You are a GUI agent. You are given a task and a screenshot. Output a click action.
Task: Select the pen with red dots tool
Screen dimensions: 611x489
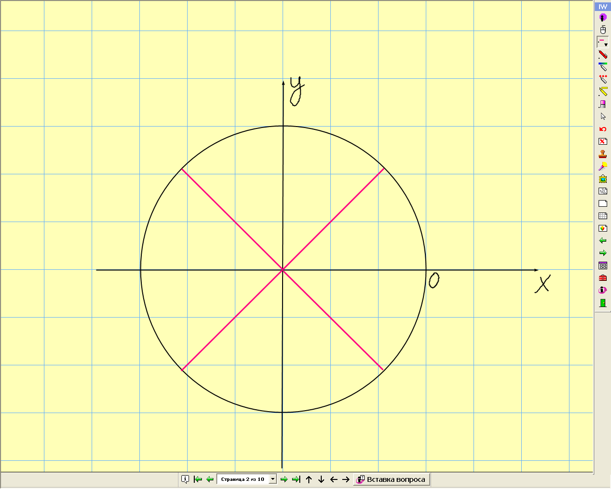pyautogui.click(x=603, y=79)
